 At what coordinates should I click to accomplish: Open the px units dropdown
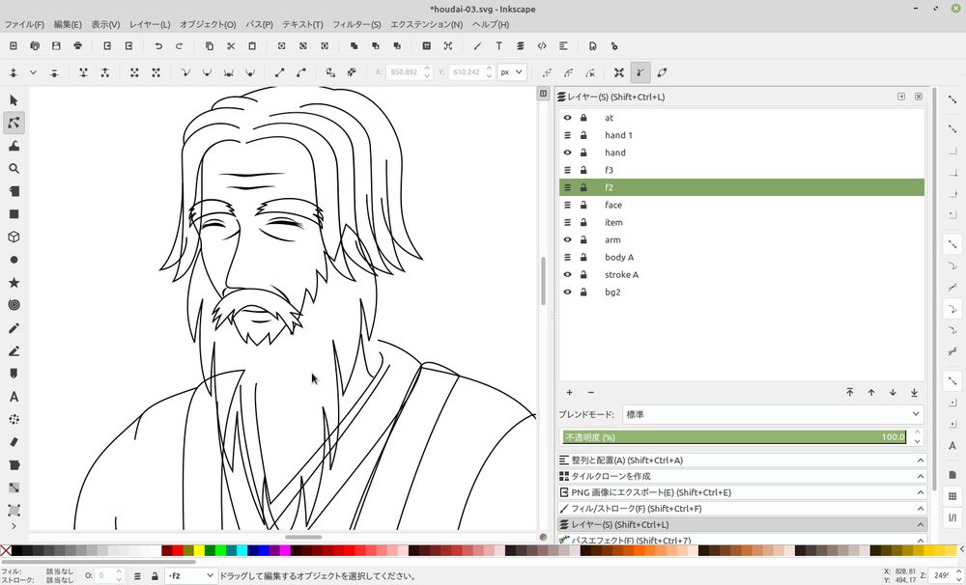pyautogui.click(x=511, y=71)
